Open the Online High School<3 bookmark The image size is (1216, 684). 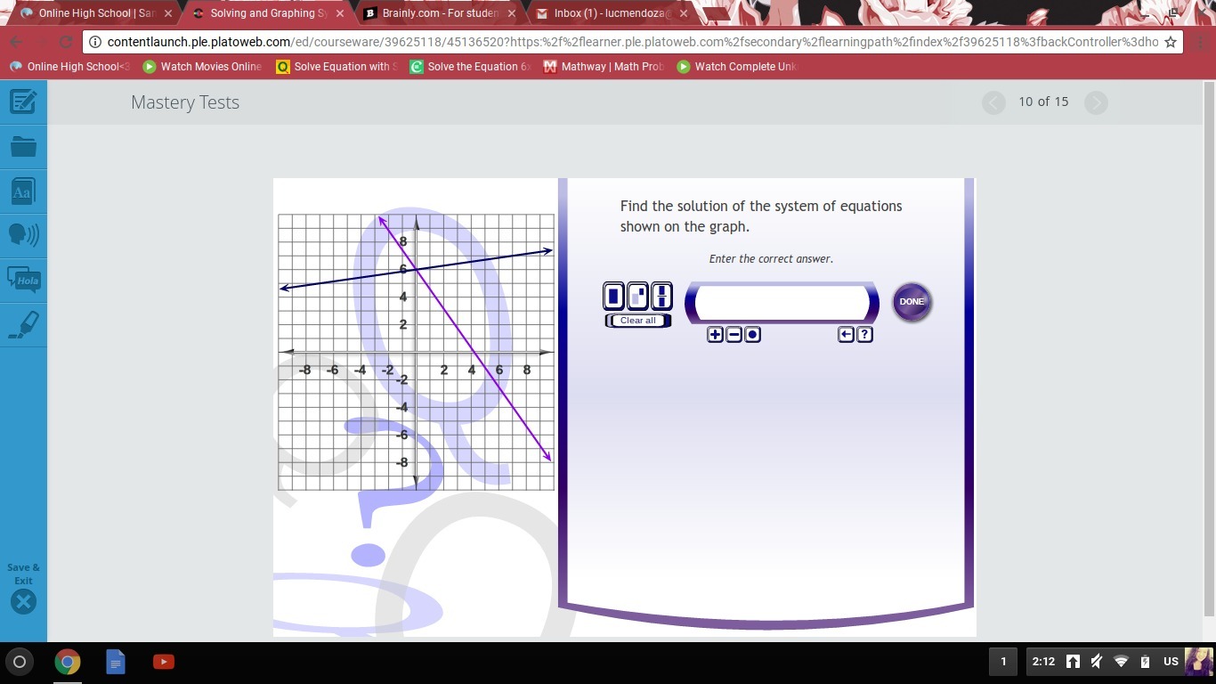[x=70, y=67]
